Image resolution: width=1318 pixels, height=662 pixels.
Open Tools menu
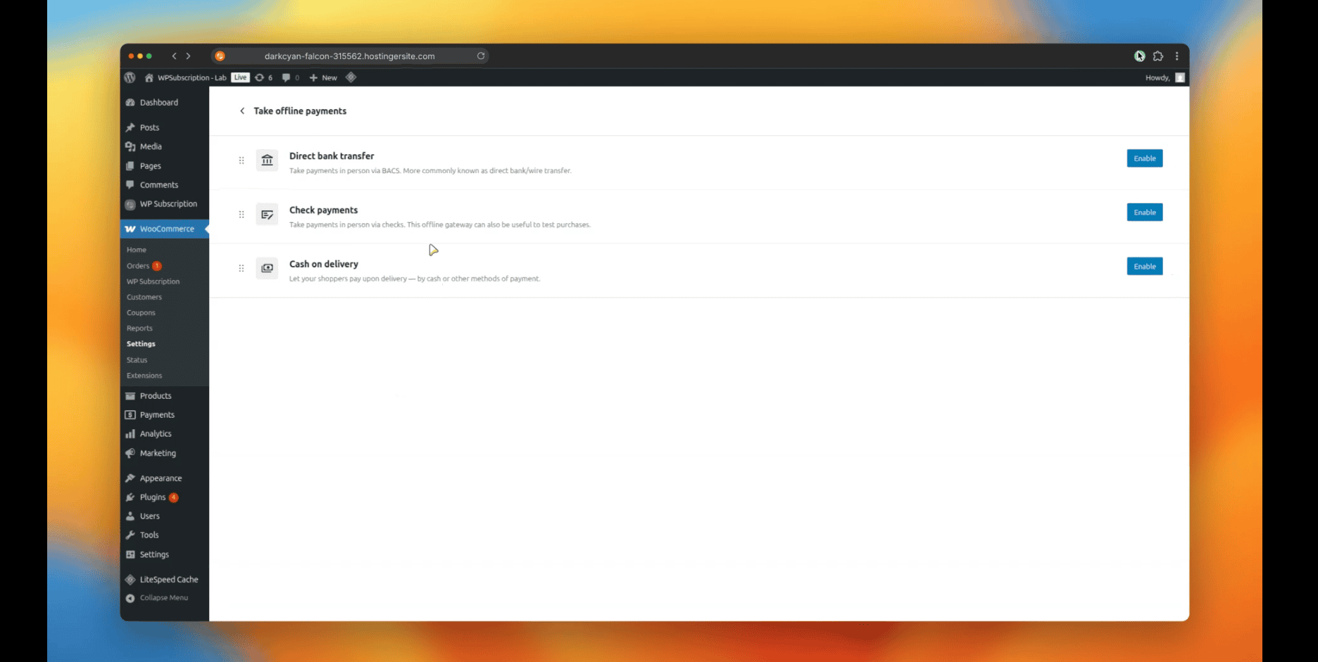[x=164, y=535]
